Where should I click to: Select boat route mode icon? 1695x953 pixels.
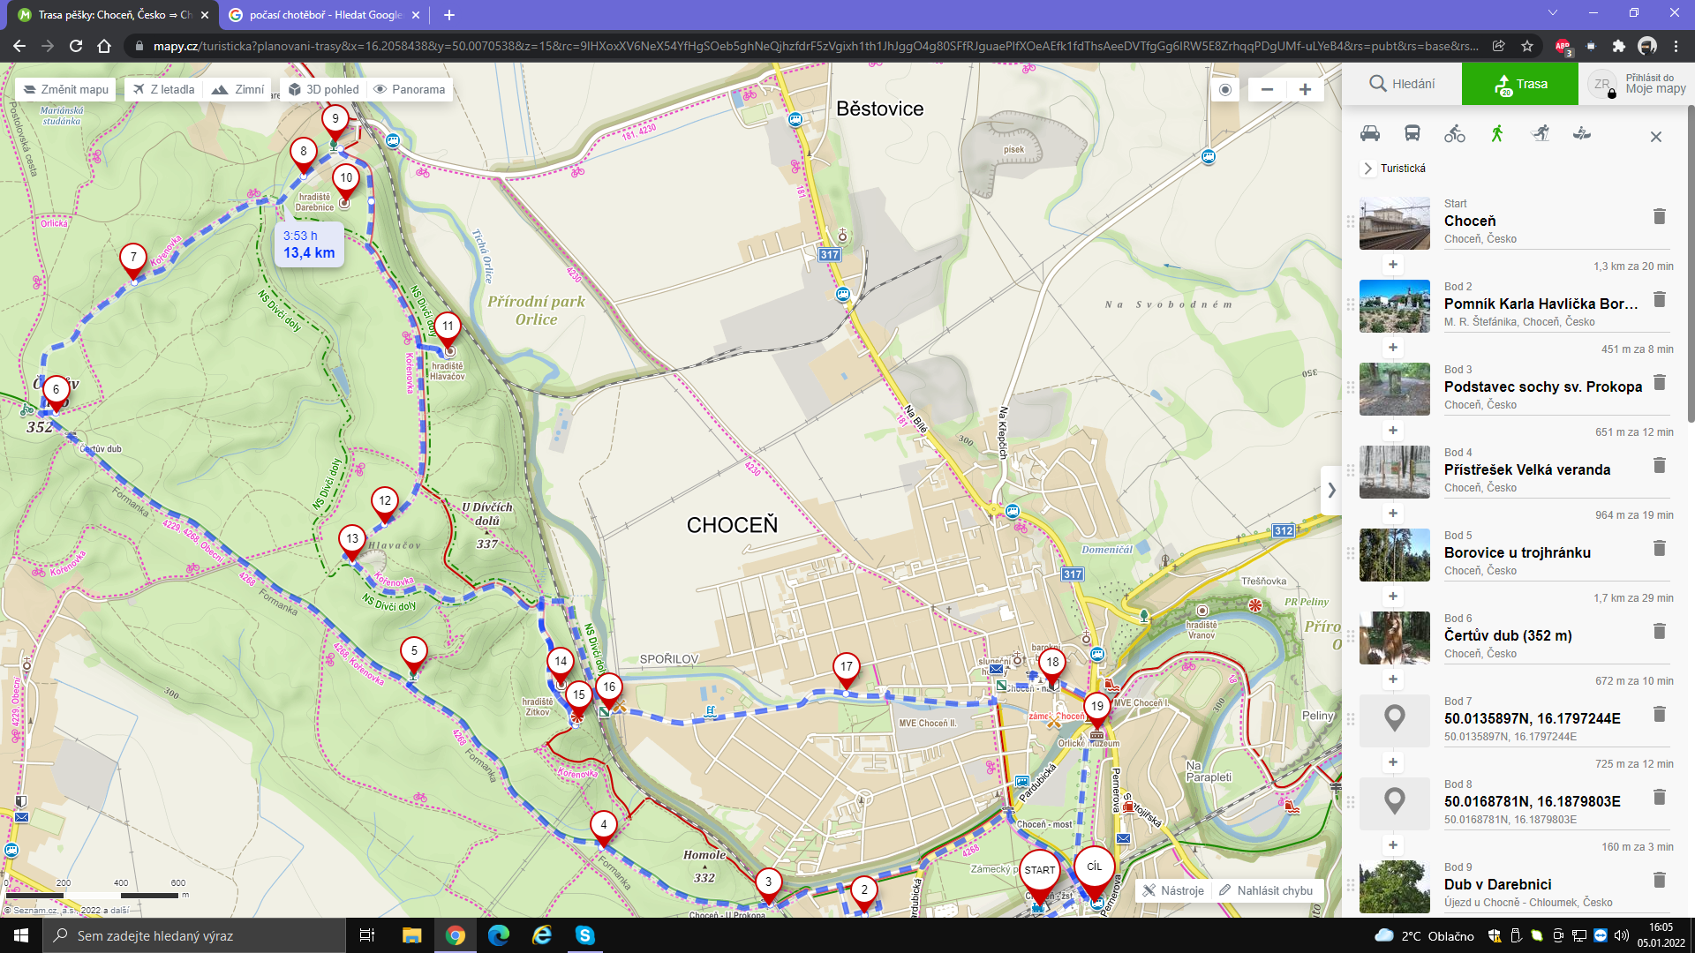(x=1582, y=133)
